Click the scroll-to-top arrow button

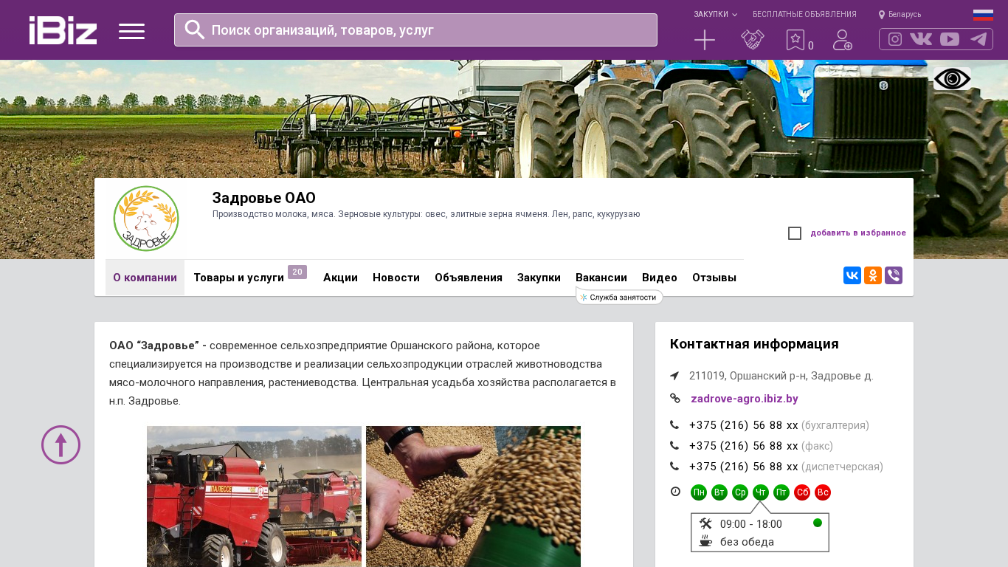click(x=61, y=444)
